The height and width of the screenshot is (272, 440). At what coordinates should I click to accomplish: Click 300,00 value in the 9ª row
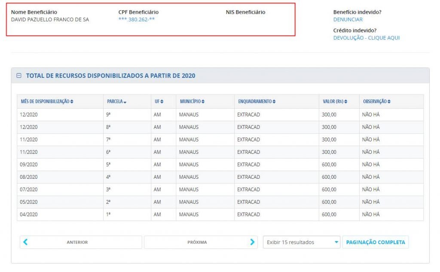[x=329, y=115]
